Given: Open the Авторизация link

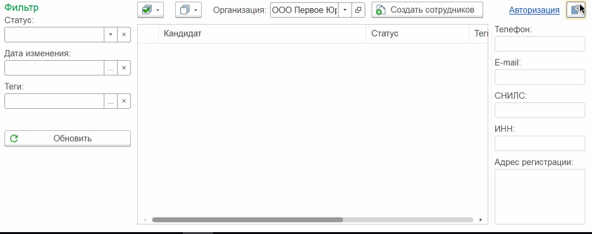Looking at the screenshot, I should (534, 10).
